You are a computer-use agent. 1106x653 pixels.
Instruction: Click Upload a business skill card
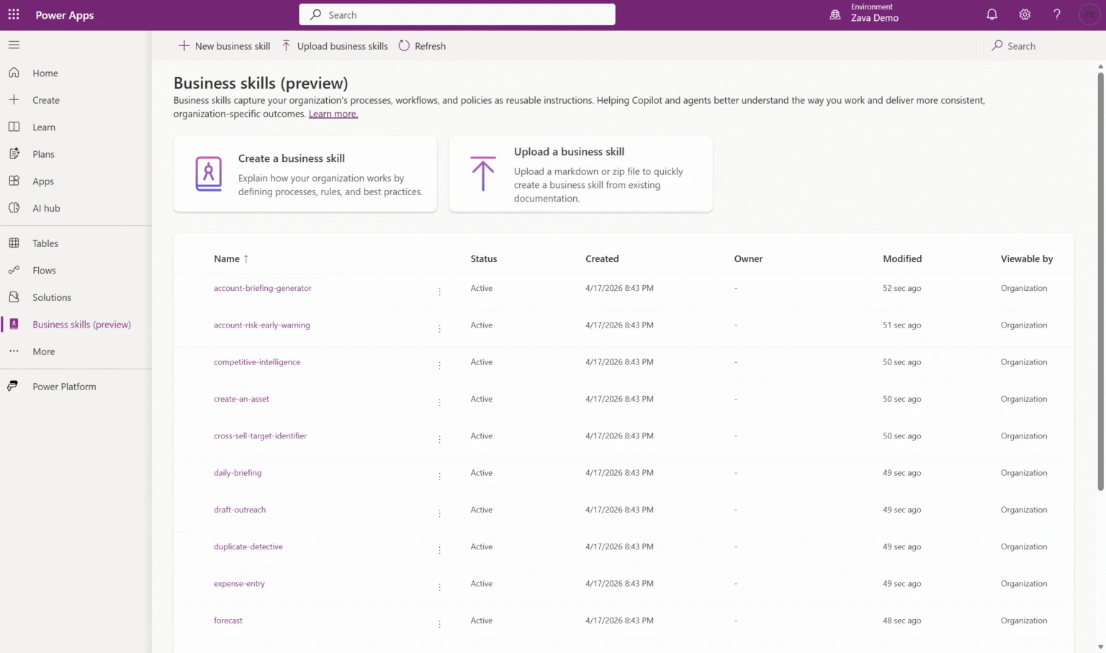pyautogui.click(x=581, y=174)
